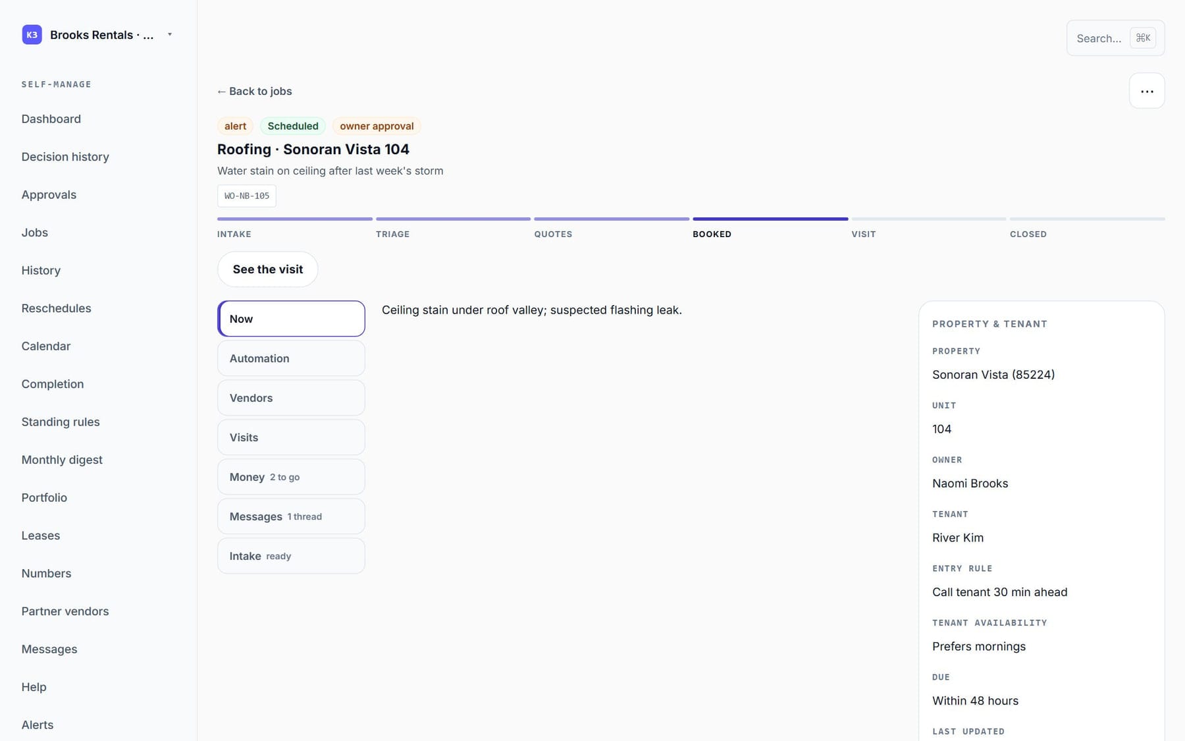1185x741 pixels.
Task: Select the Intake ready tab
Action: (x=291, y=556)
